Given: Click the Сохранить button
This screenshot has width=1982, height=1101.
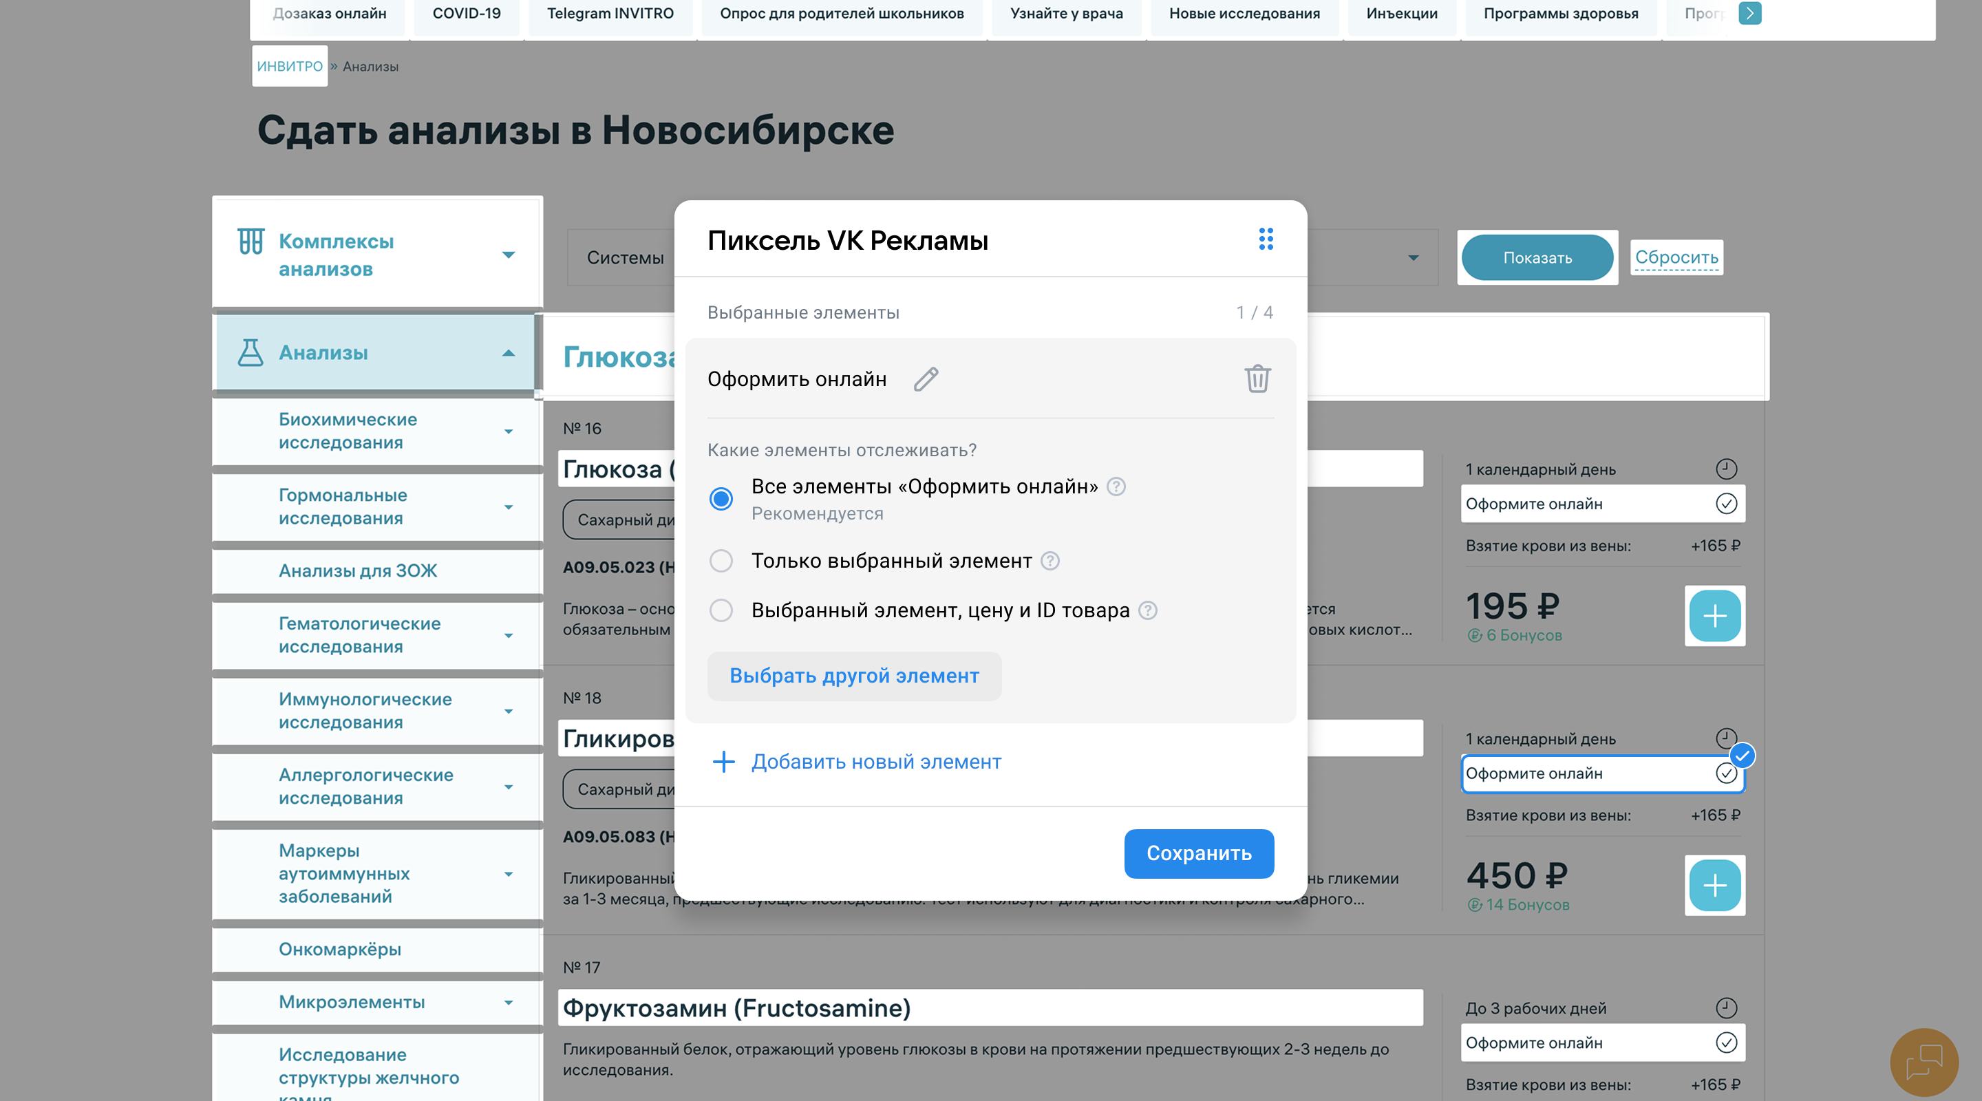Looking at the screenshot, I should click(1199, 853).
